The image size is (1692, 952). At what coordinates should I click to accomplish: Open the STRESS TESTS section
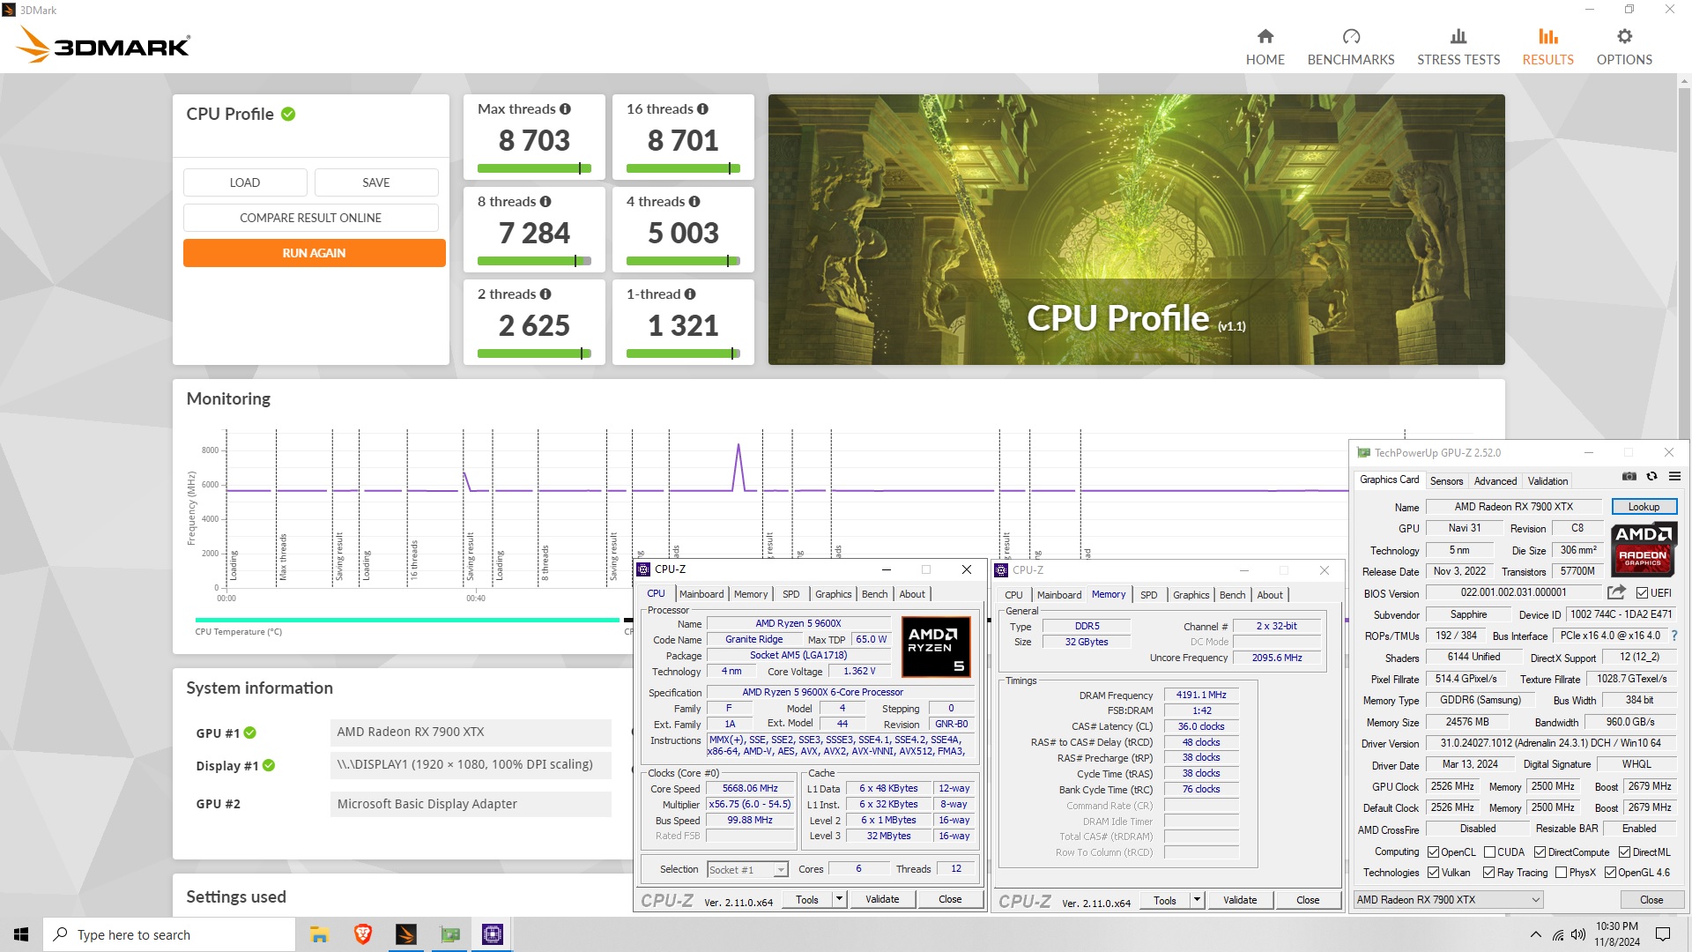point(1458,47)
